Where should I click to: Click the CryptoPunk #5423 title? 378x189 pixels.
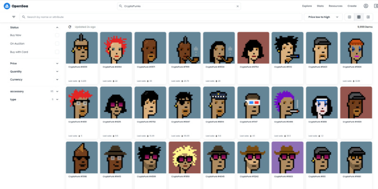click(x=318, y=67)
